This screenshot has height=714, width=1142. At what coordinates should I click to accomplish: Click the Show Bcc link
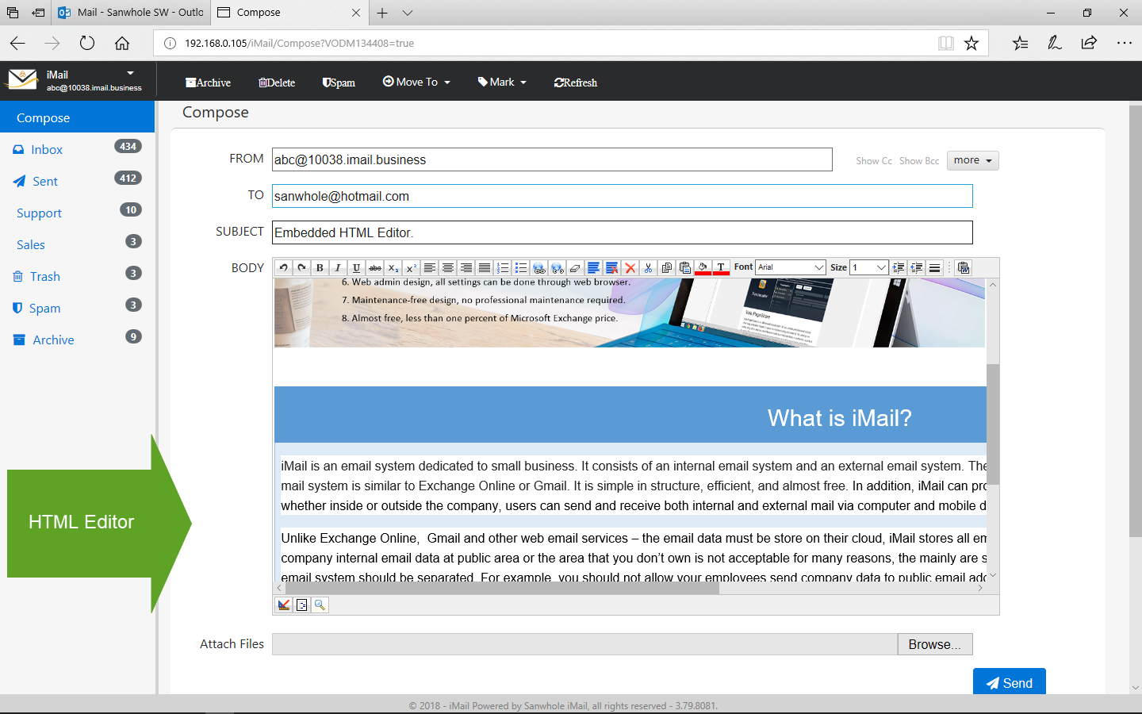(919, 161)
